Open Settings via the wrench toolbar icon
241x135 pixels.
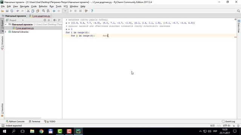(86, 11)
